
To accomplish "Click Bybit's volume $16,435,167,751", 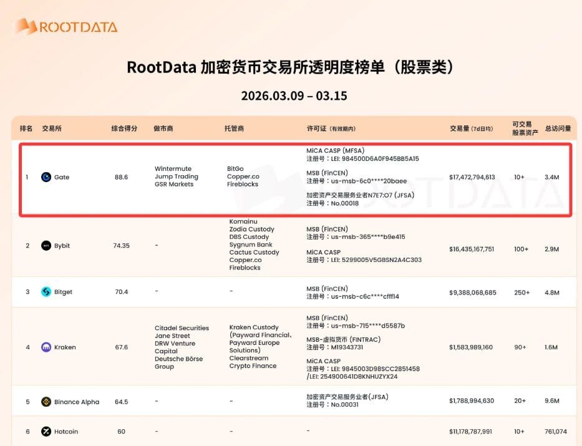I will [x=472, y=249].
